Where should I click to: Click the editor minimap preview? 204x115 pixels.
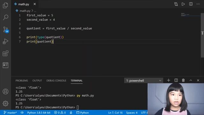(191, 15)
